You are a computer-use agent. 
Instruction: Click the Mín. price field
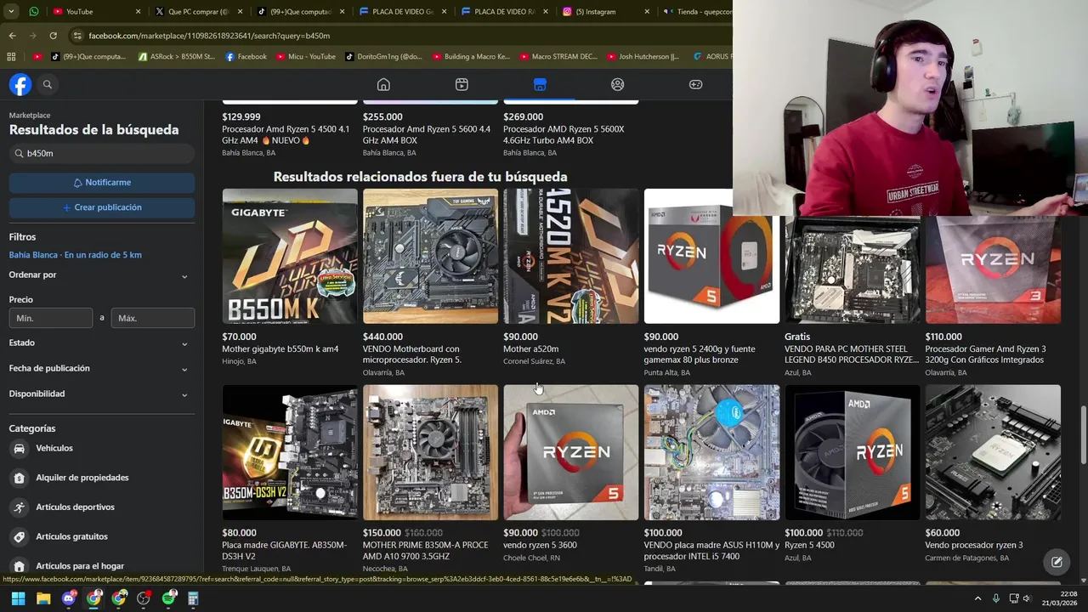click(x=51, y=318)
